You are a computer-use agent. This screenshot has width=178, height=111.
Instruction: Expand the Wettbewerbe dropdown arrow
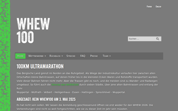pos(45,56)
